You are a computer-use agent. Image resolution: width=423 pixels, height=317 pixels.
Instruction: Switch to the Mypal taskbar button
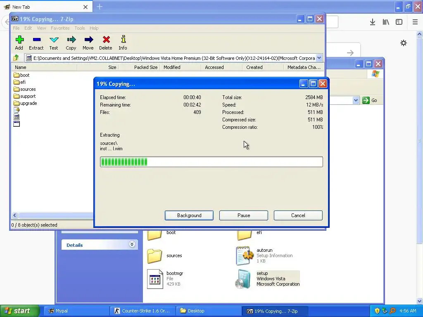pos(76,311)
